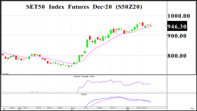Click the 11/9 date axis label

click(86, 108)
